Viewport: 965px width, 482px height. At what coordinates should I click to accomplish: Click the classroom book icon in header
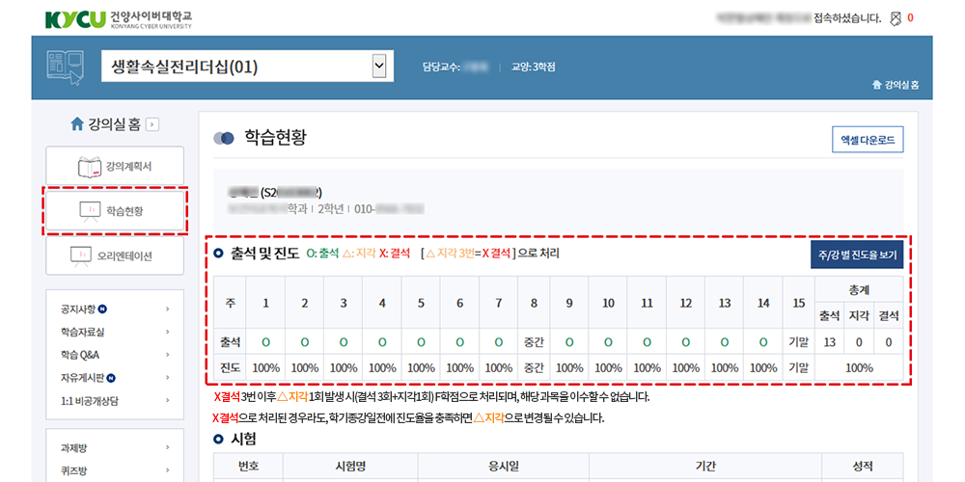[66, 67]
